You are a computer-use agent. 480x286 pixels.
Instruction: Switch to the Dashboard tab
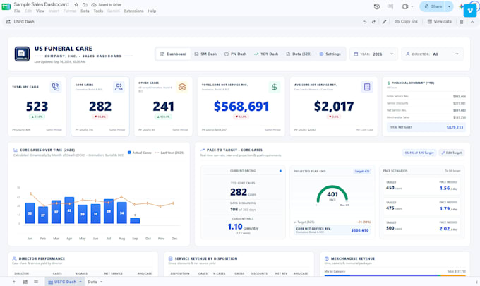point(173,54)
